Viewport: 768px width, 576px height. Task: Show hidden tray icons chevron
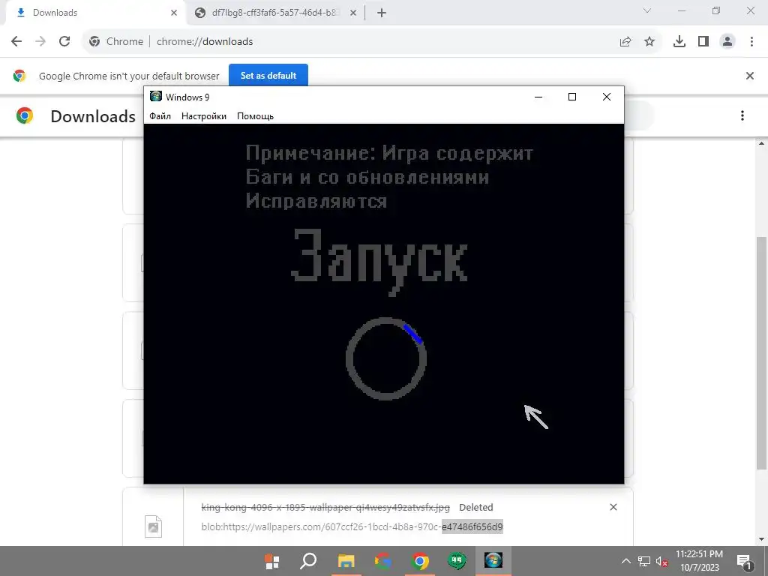(626, 561)
